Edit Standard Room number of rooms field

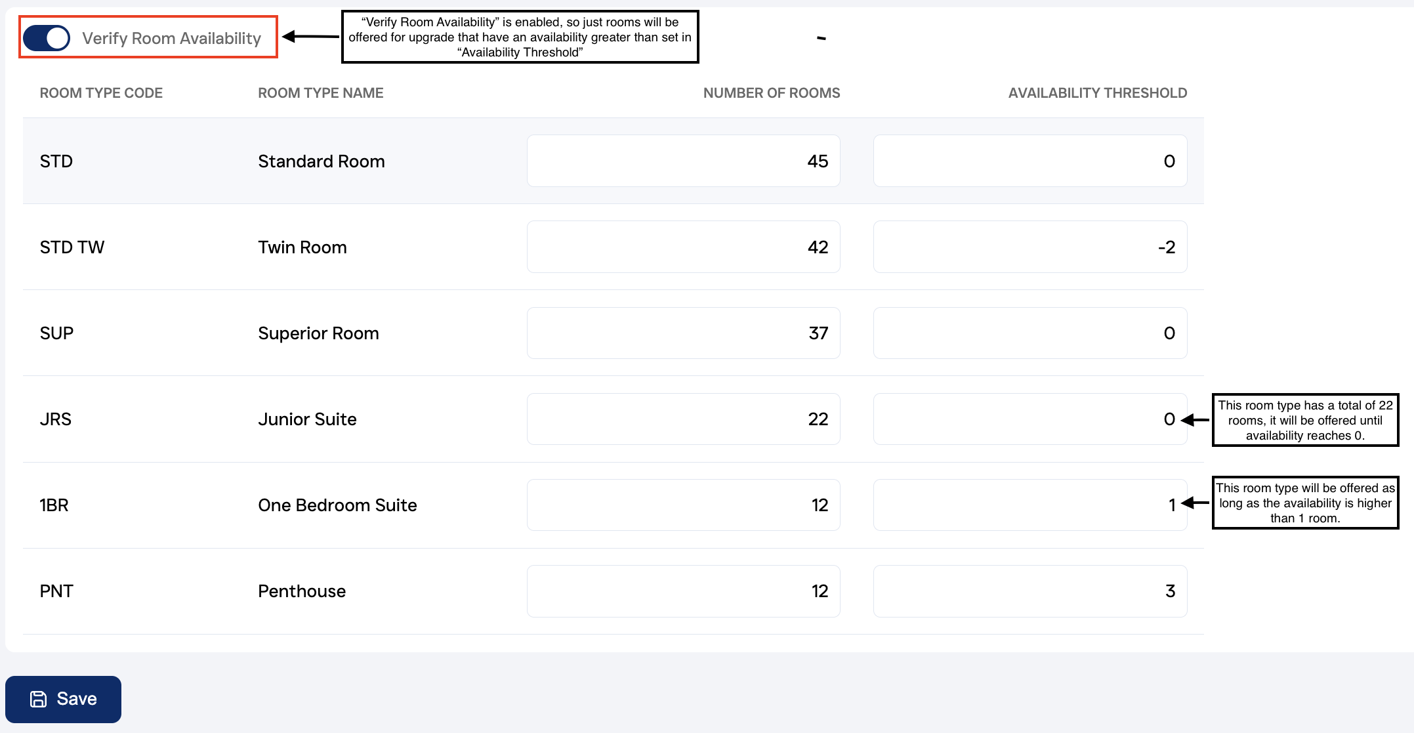pos(682,161)
